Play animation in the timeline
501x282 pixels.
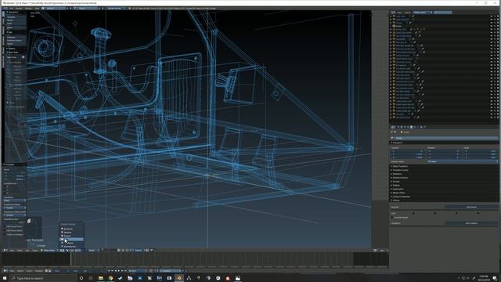(119, 271)
